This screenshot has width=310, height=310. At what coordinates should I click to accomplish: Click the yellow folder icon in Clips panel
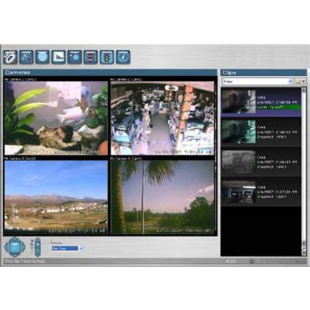(x=298, y=82)
